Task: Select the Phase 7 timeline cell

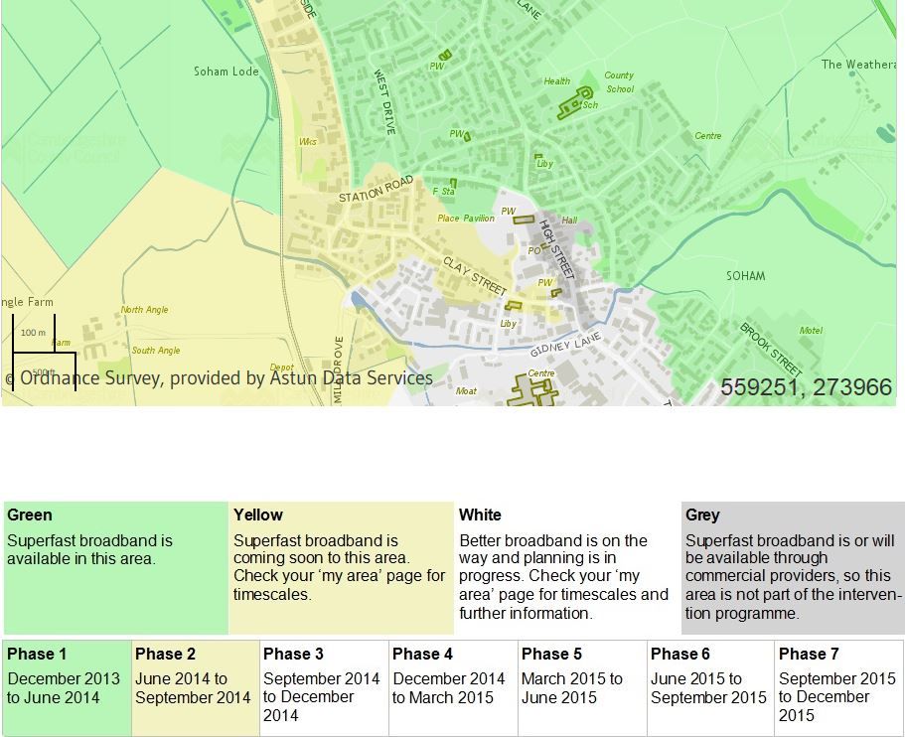Action: point(838,687)
